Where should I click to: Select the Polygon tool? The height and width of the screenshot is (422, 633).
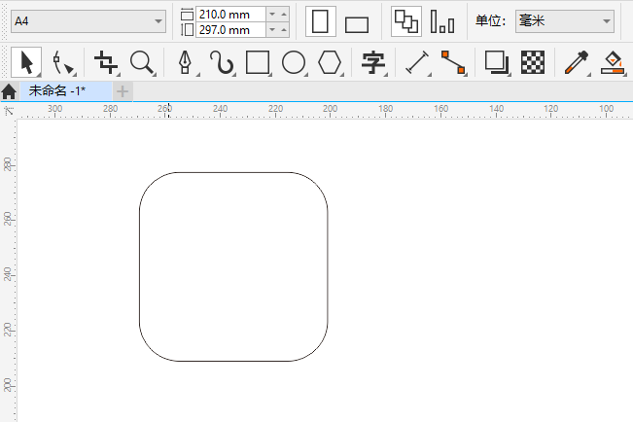click(331, 63)
